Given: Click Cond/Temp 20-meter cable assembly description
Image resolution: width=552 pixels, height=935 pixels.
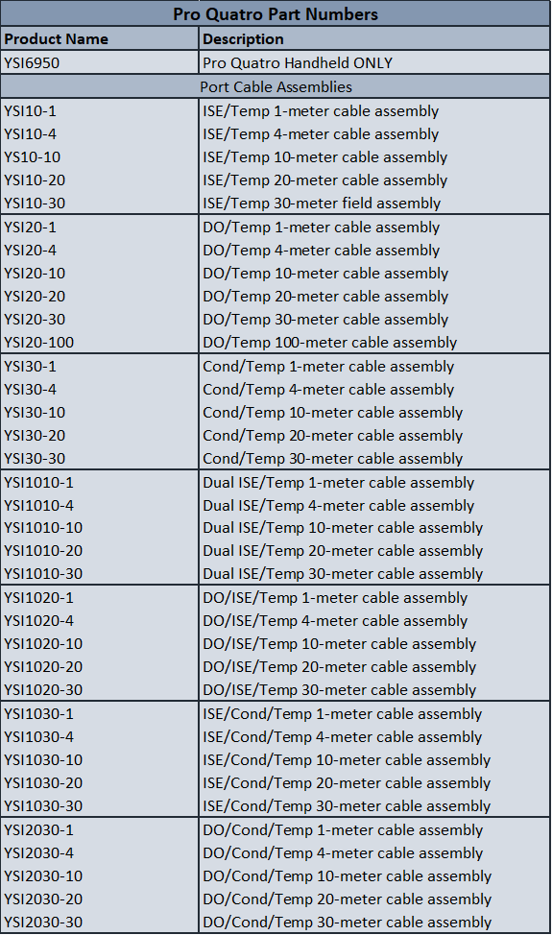Looking at the screenshot, I should pyautogui.click(x=332, y=435).
